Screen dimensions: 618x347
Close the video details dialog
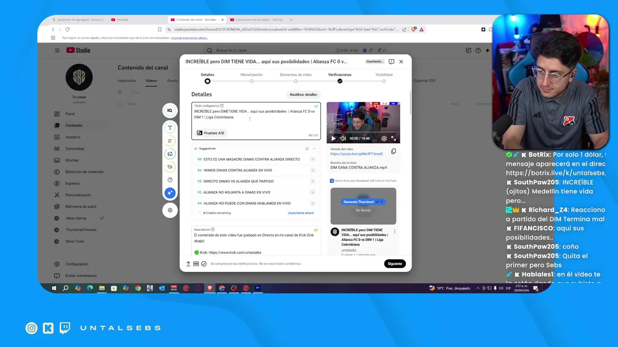(401, 62)
